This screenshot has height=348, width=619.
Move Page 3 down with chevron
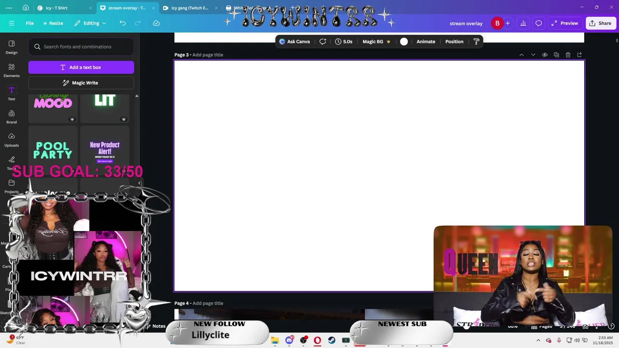pos(533,55)
